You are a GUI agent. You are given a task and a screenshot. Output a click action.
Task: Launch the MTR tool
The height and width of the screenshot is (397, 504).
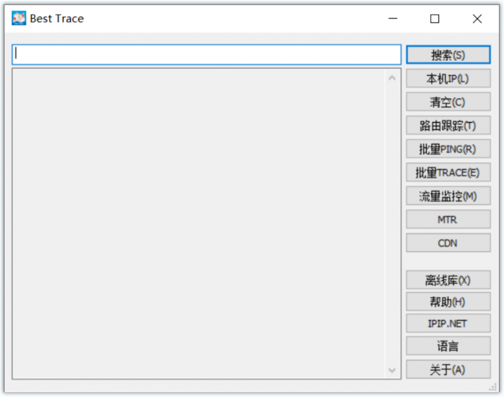[448, 219]
